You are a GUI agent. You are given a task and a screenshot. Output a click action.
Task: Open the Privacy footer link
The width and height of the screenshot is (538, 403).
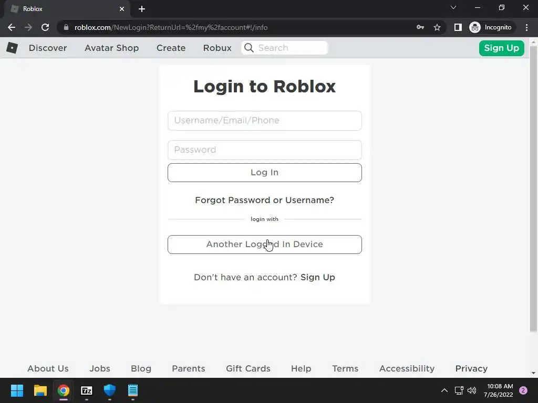point(471,368)
